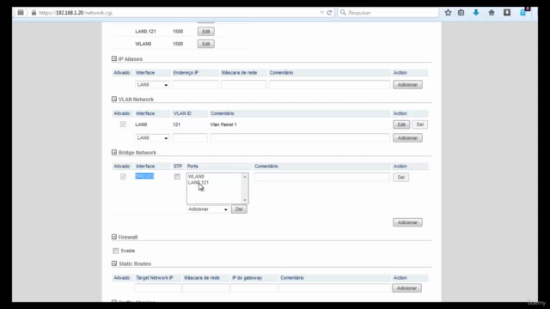Click ports list scroll down arrow
This screenshot has width=550, height=309.
point(245,200)
